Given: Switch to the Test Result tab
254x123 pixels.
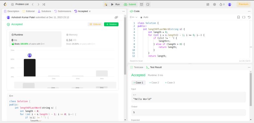Looking at the screenshot, I should tap(154, 67).
